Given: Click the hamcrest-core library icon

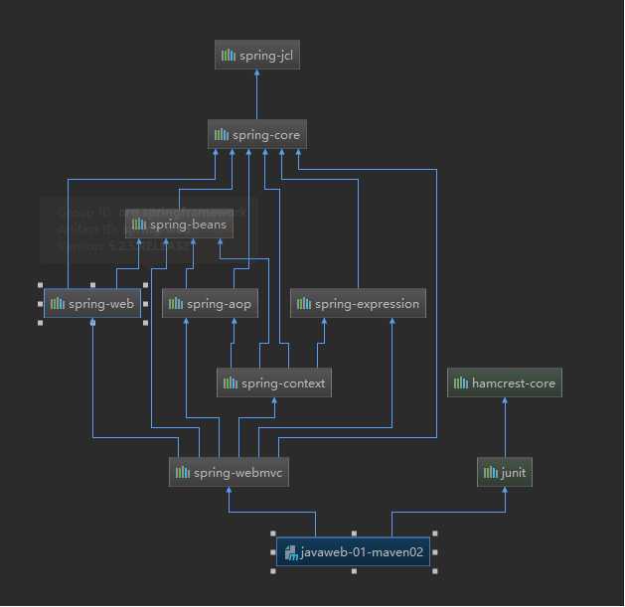Looking at the screenshot, I should (x=461, y=383).
